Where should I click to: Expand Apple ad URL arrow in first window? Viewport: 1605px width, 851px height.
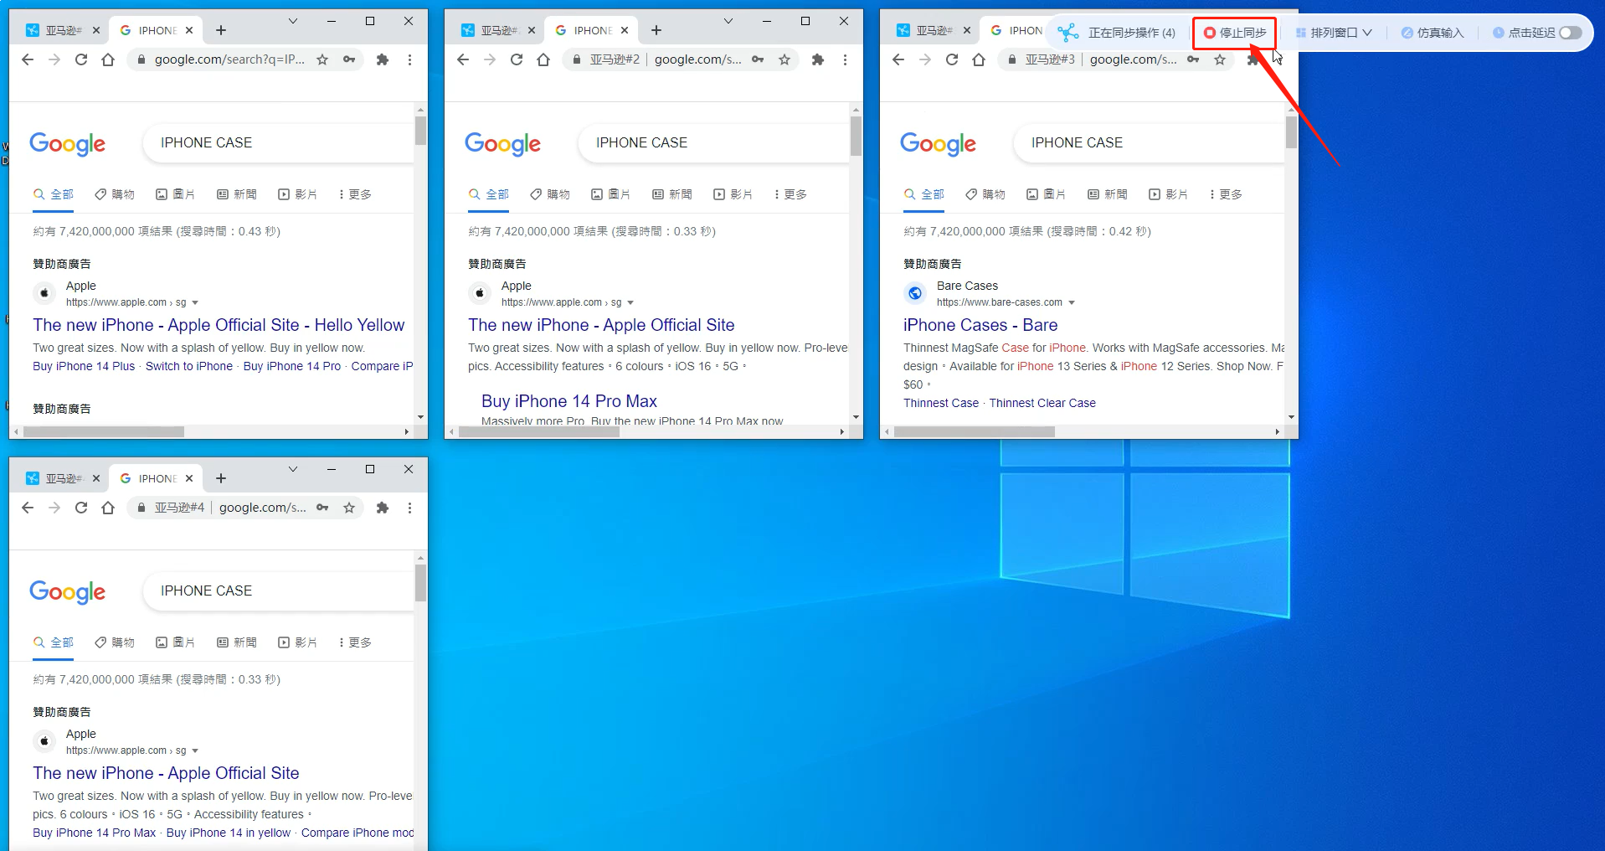tap(195, 302)
